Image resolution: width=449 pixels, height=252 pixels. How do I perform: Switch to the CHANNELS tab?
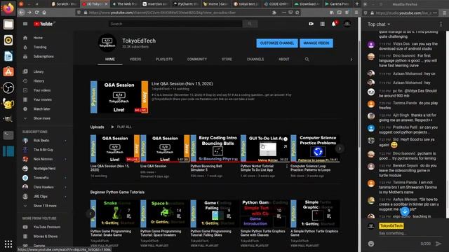point(255,59)
